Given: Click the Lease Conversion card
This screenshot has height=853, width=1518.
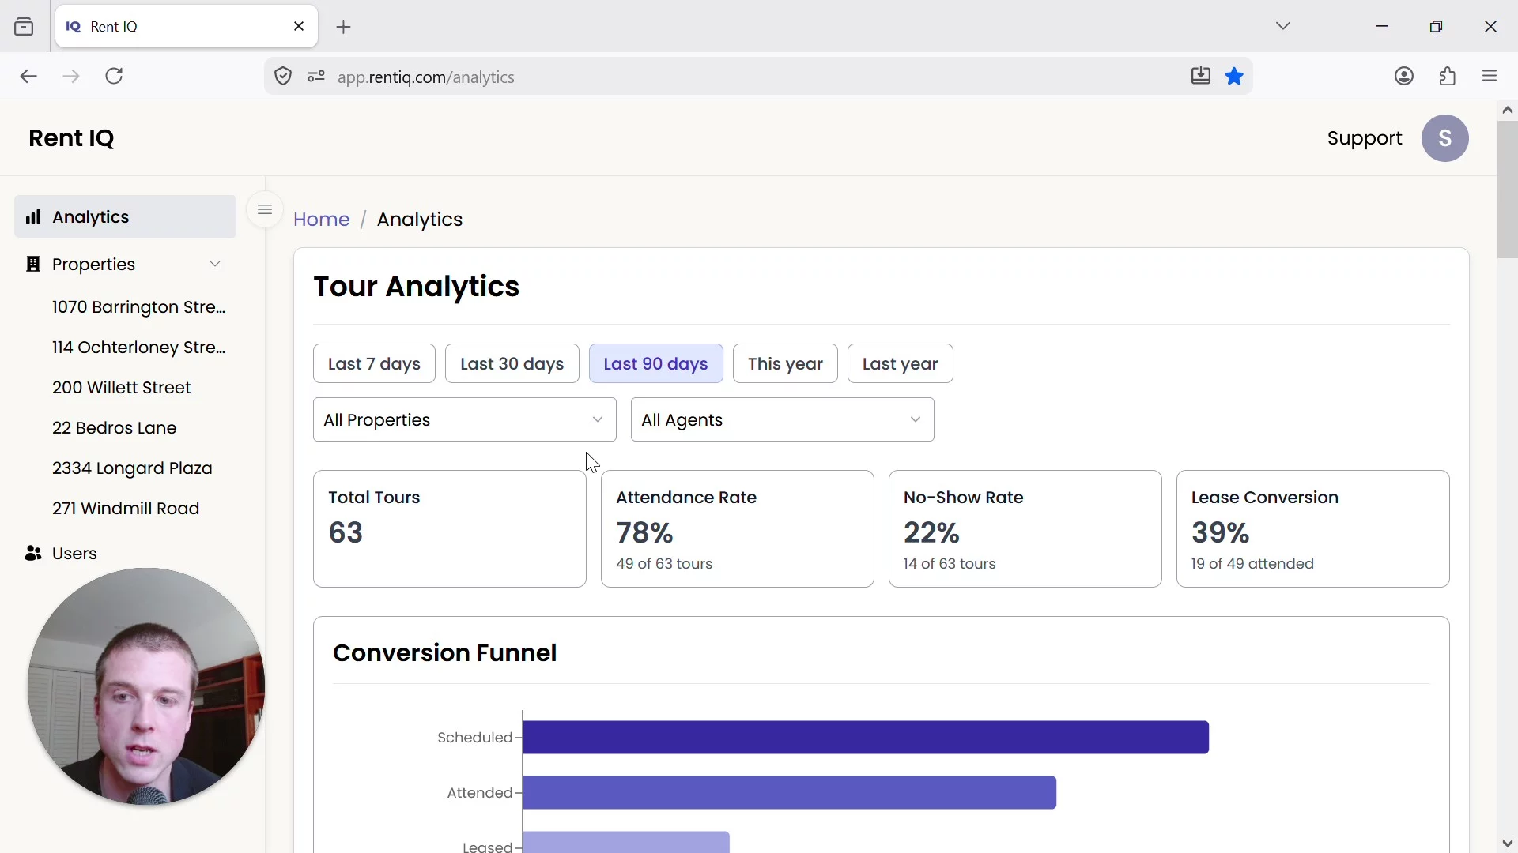Looking at the screenshot, I should click(1313, 529).
